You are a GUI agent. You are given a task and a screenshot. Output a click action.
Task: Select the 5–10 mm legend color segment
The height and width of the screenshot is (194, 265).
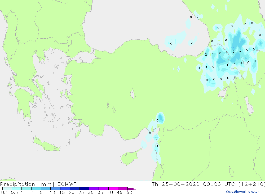coord(46,189)
